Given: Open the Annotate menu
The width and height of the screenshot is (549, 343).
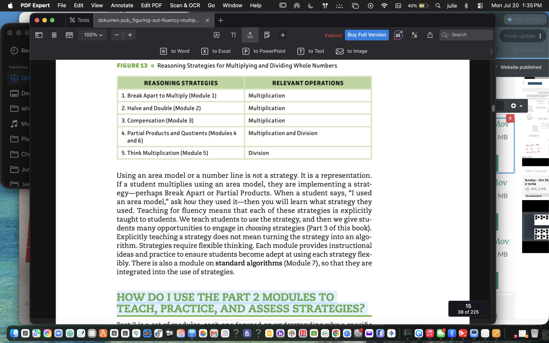Looking at the screenshot, I should tap(122, 5).
